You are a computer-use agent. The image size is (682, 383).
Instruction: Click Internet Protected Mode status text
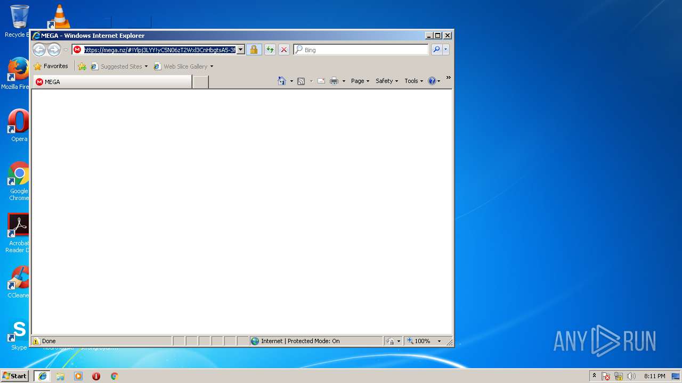(300, 341)
